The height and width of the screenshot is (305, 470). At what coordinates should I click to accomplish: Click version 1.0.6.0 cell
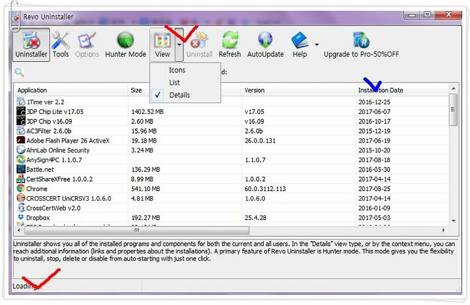(x=255, y=198)
